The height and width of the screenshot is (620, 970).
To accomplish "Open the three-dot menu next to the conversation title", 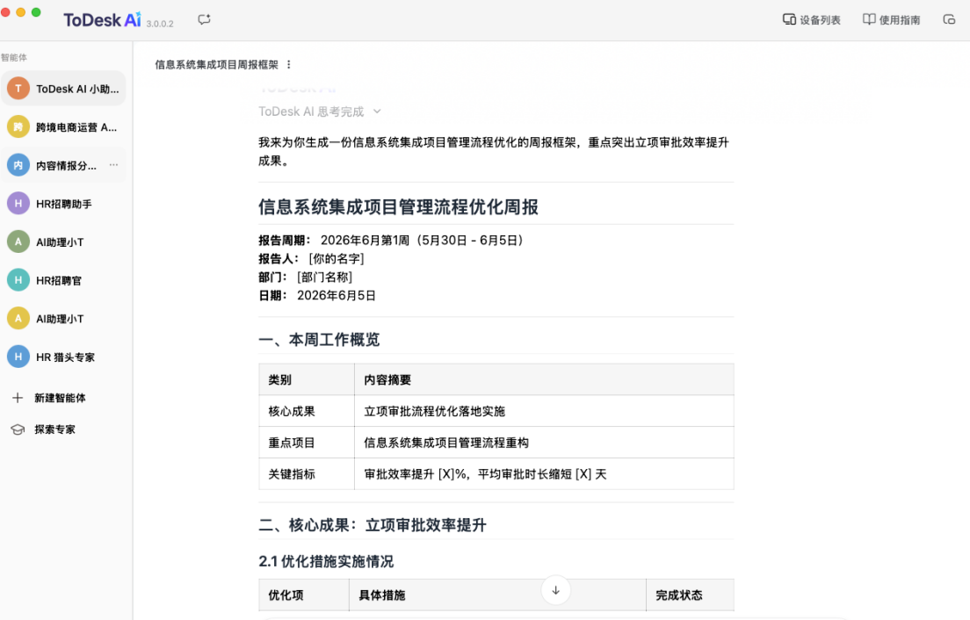I will 288,64.
